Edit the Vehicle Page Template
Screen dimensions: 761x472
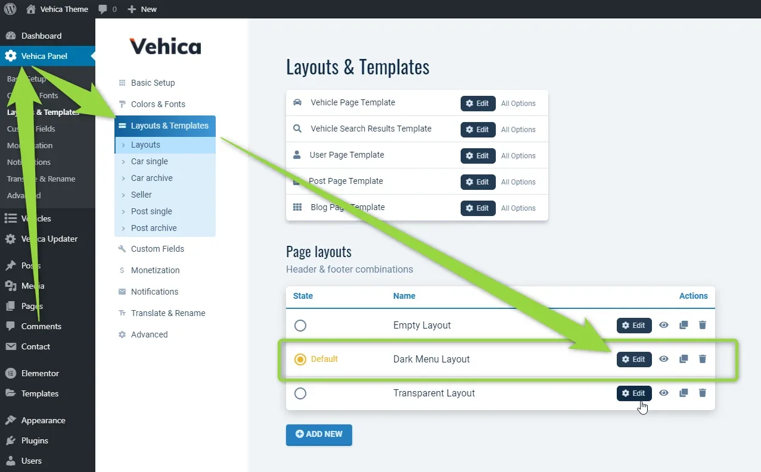click(478, 103)
